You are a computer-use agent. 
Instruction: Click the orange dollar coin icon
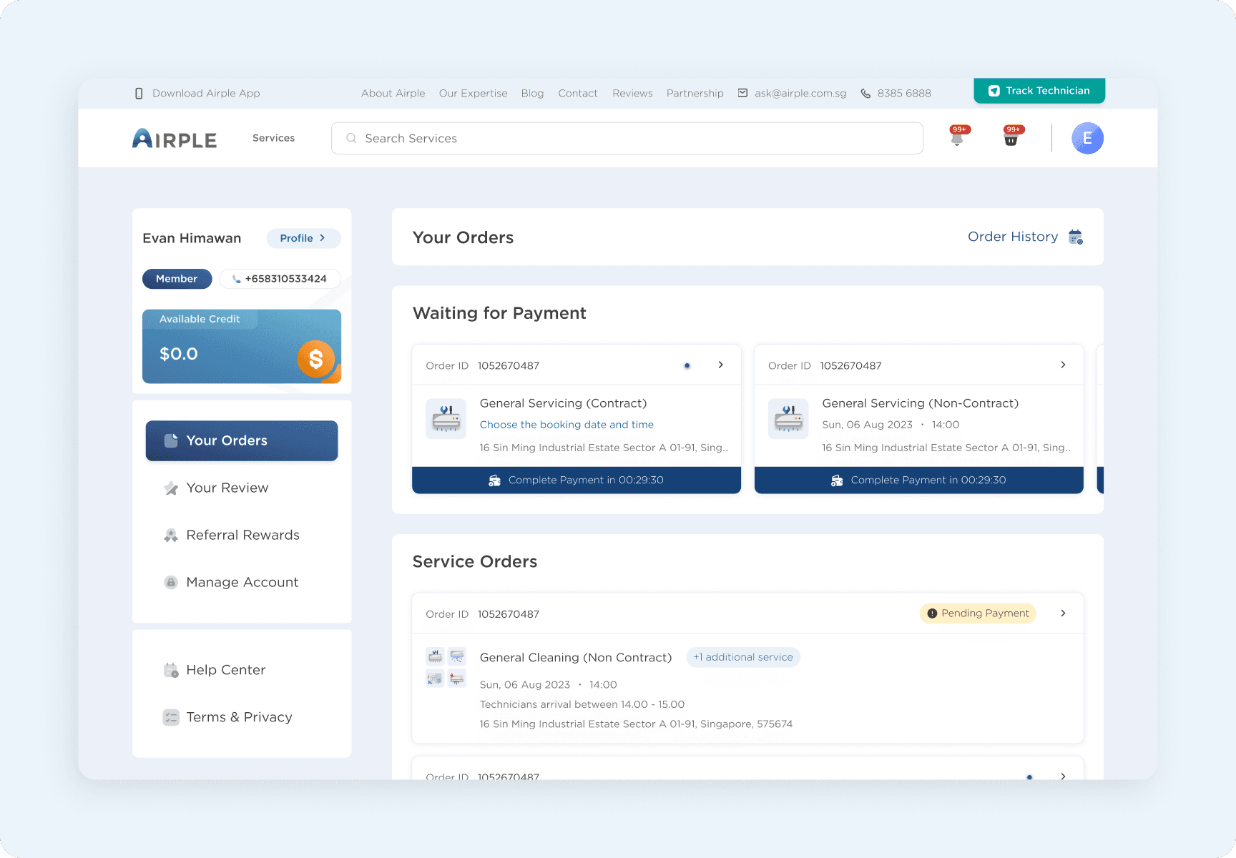tap(316, 359)
